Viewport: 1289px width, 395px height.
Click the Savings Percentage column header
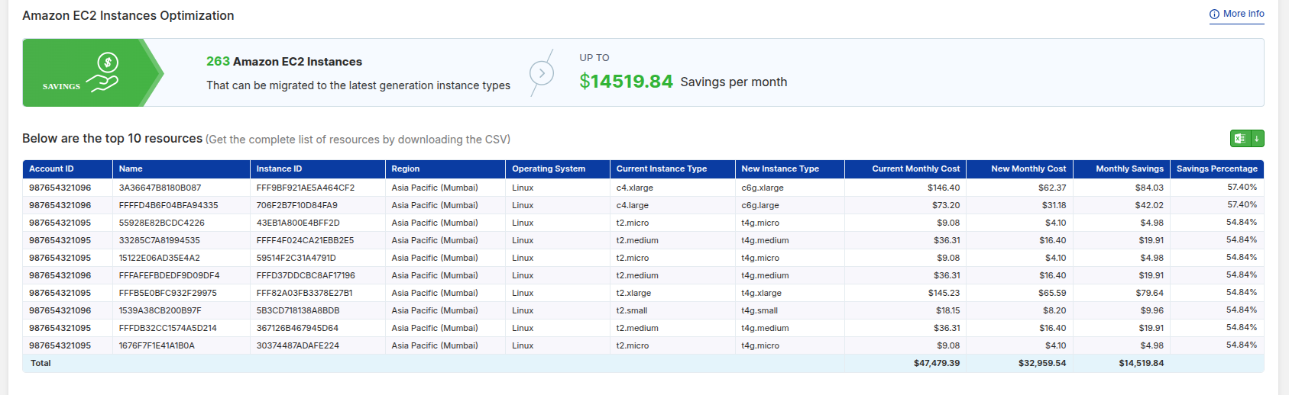[x=1216, y=169]
